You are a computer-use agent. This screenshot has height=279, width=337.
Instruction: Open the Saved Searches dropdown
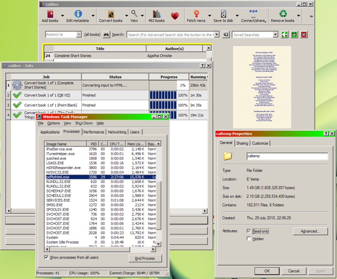point(275,35)
